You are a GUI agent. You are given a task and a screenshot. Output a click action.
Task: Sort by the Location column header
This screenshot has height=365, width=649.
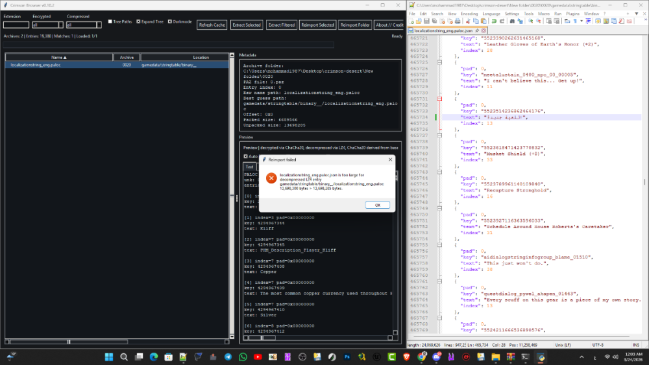(x=201, y=58)
